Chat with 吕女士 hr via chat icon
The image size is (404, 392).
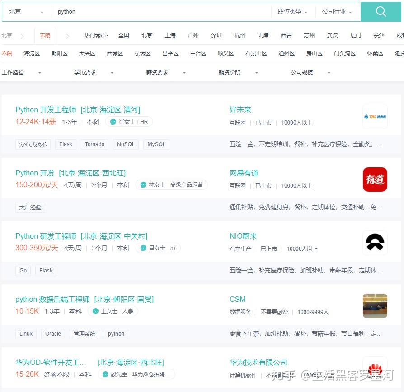coord(143,248)
